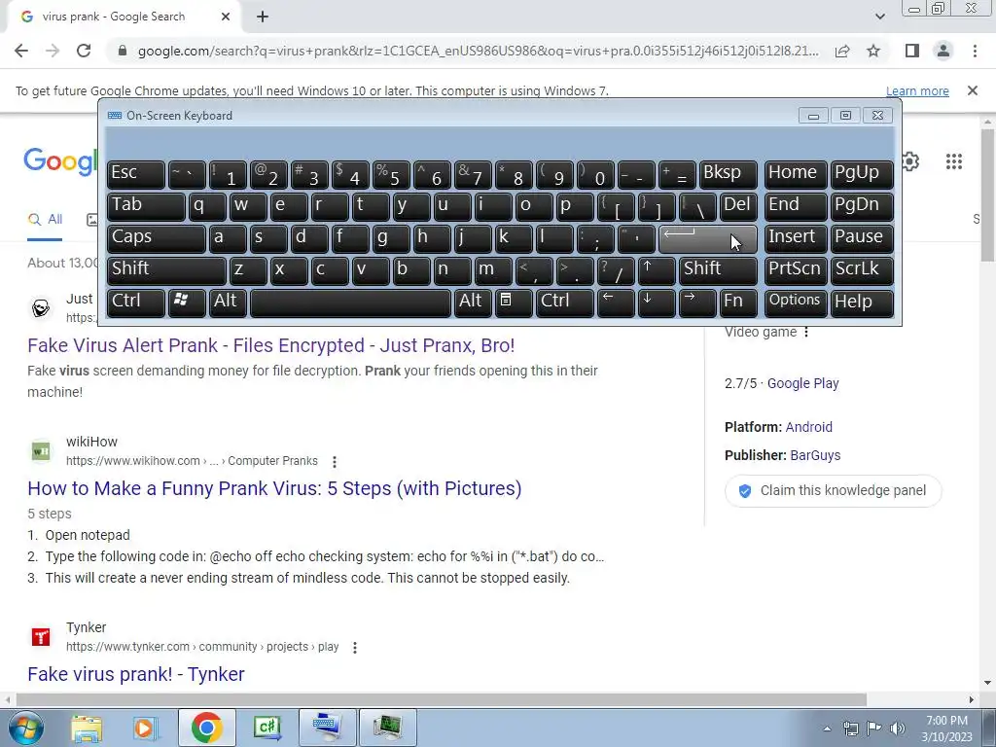Open File Explorer from taskbar
Image resolution: width=996 pixels, height=747 pixels.
coord(87,728)
